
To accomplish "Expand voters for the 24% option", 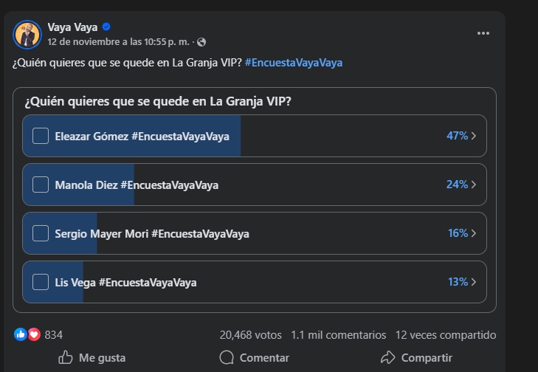I will pyautogui.click(x=473, y=185).
